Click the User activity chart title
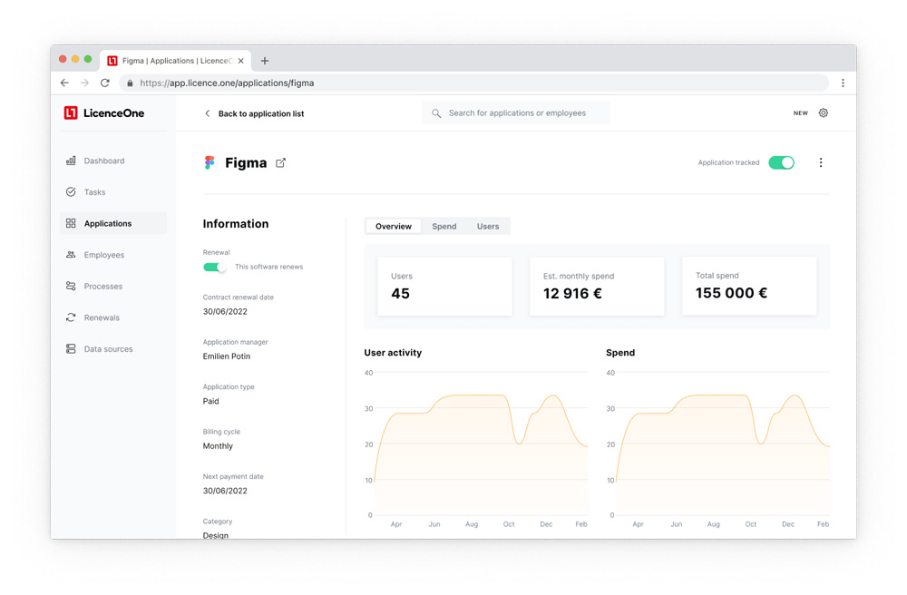The image size is (907, 595). 393,353
